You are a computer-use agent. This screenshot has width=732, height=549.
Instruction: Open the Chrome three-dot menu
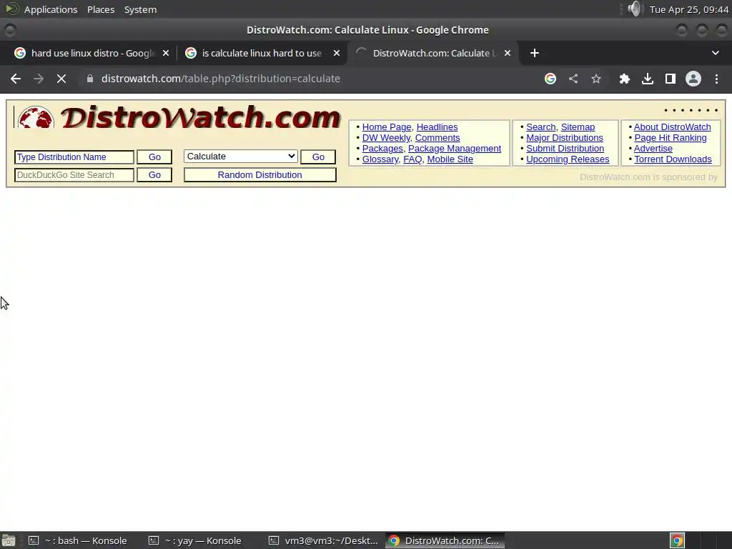tap(716, 79)
